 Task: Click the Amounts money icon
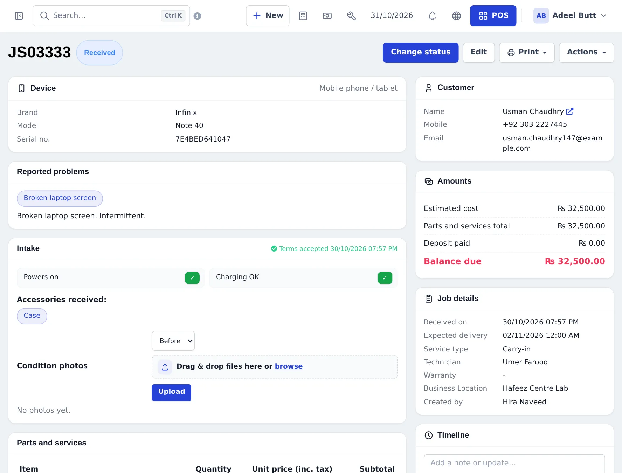pos(429,181)
